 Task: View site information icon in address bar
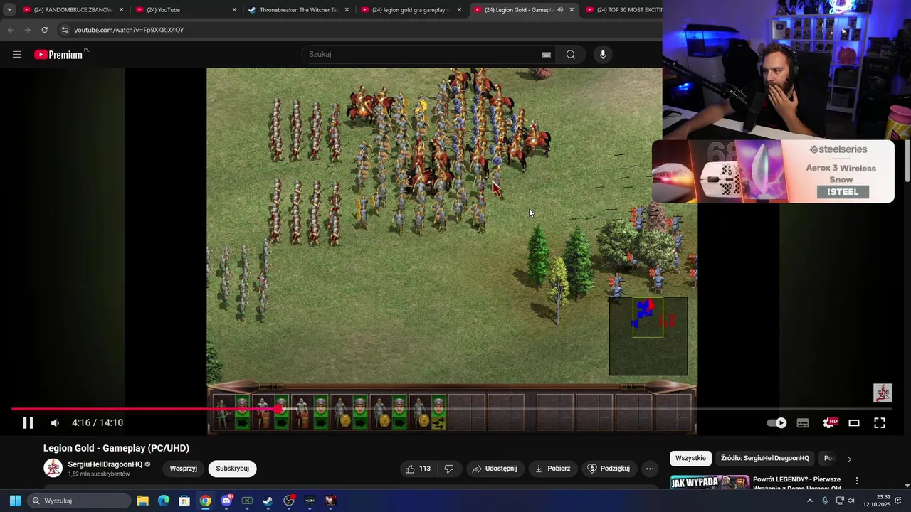coord(65,30)
